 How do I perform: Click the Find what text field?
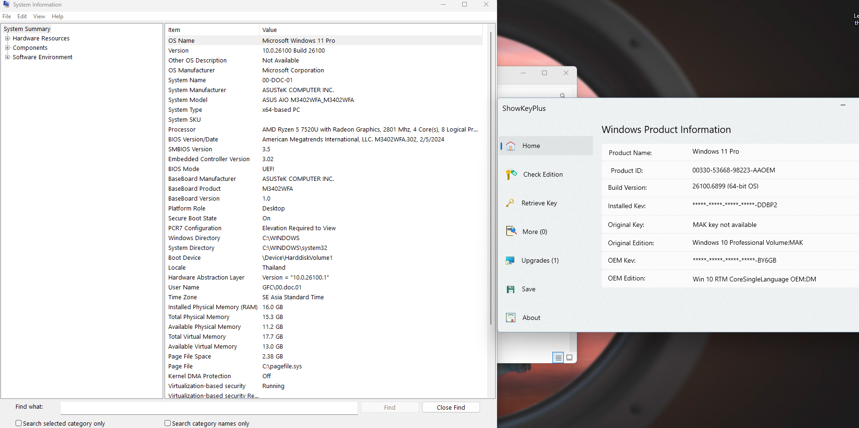coord(209,408)
